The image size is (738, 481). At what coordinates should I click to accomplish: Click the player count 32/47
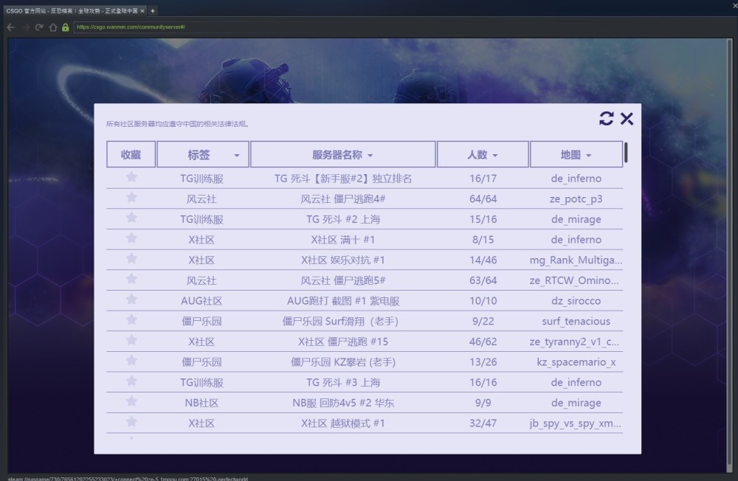tap(483, 423)
